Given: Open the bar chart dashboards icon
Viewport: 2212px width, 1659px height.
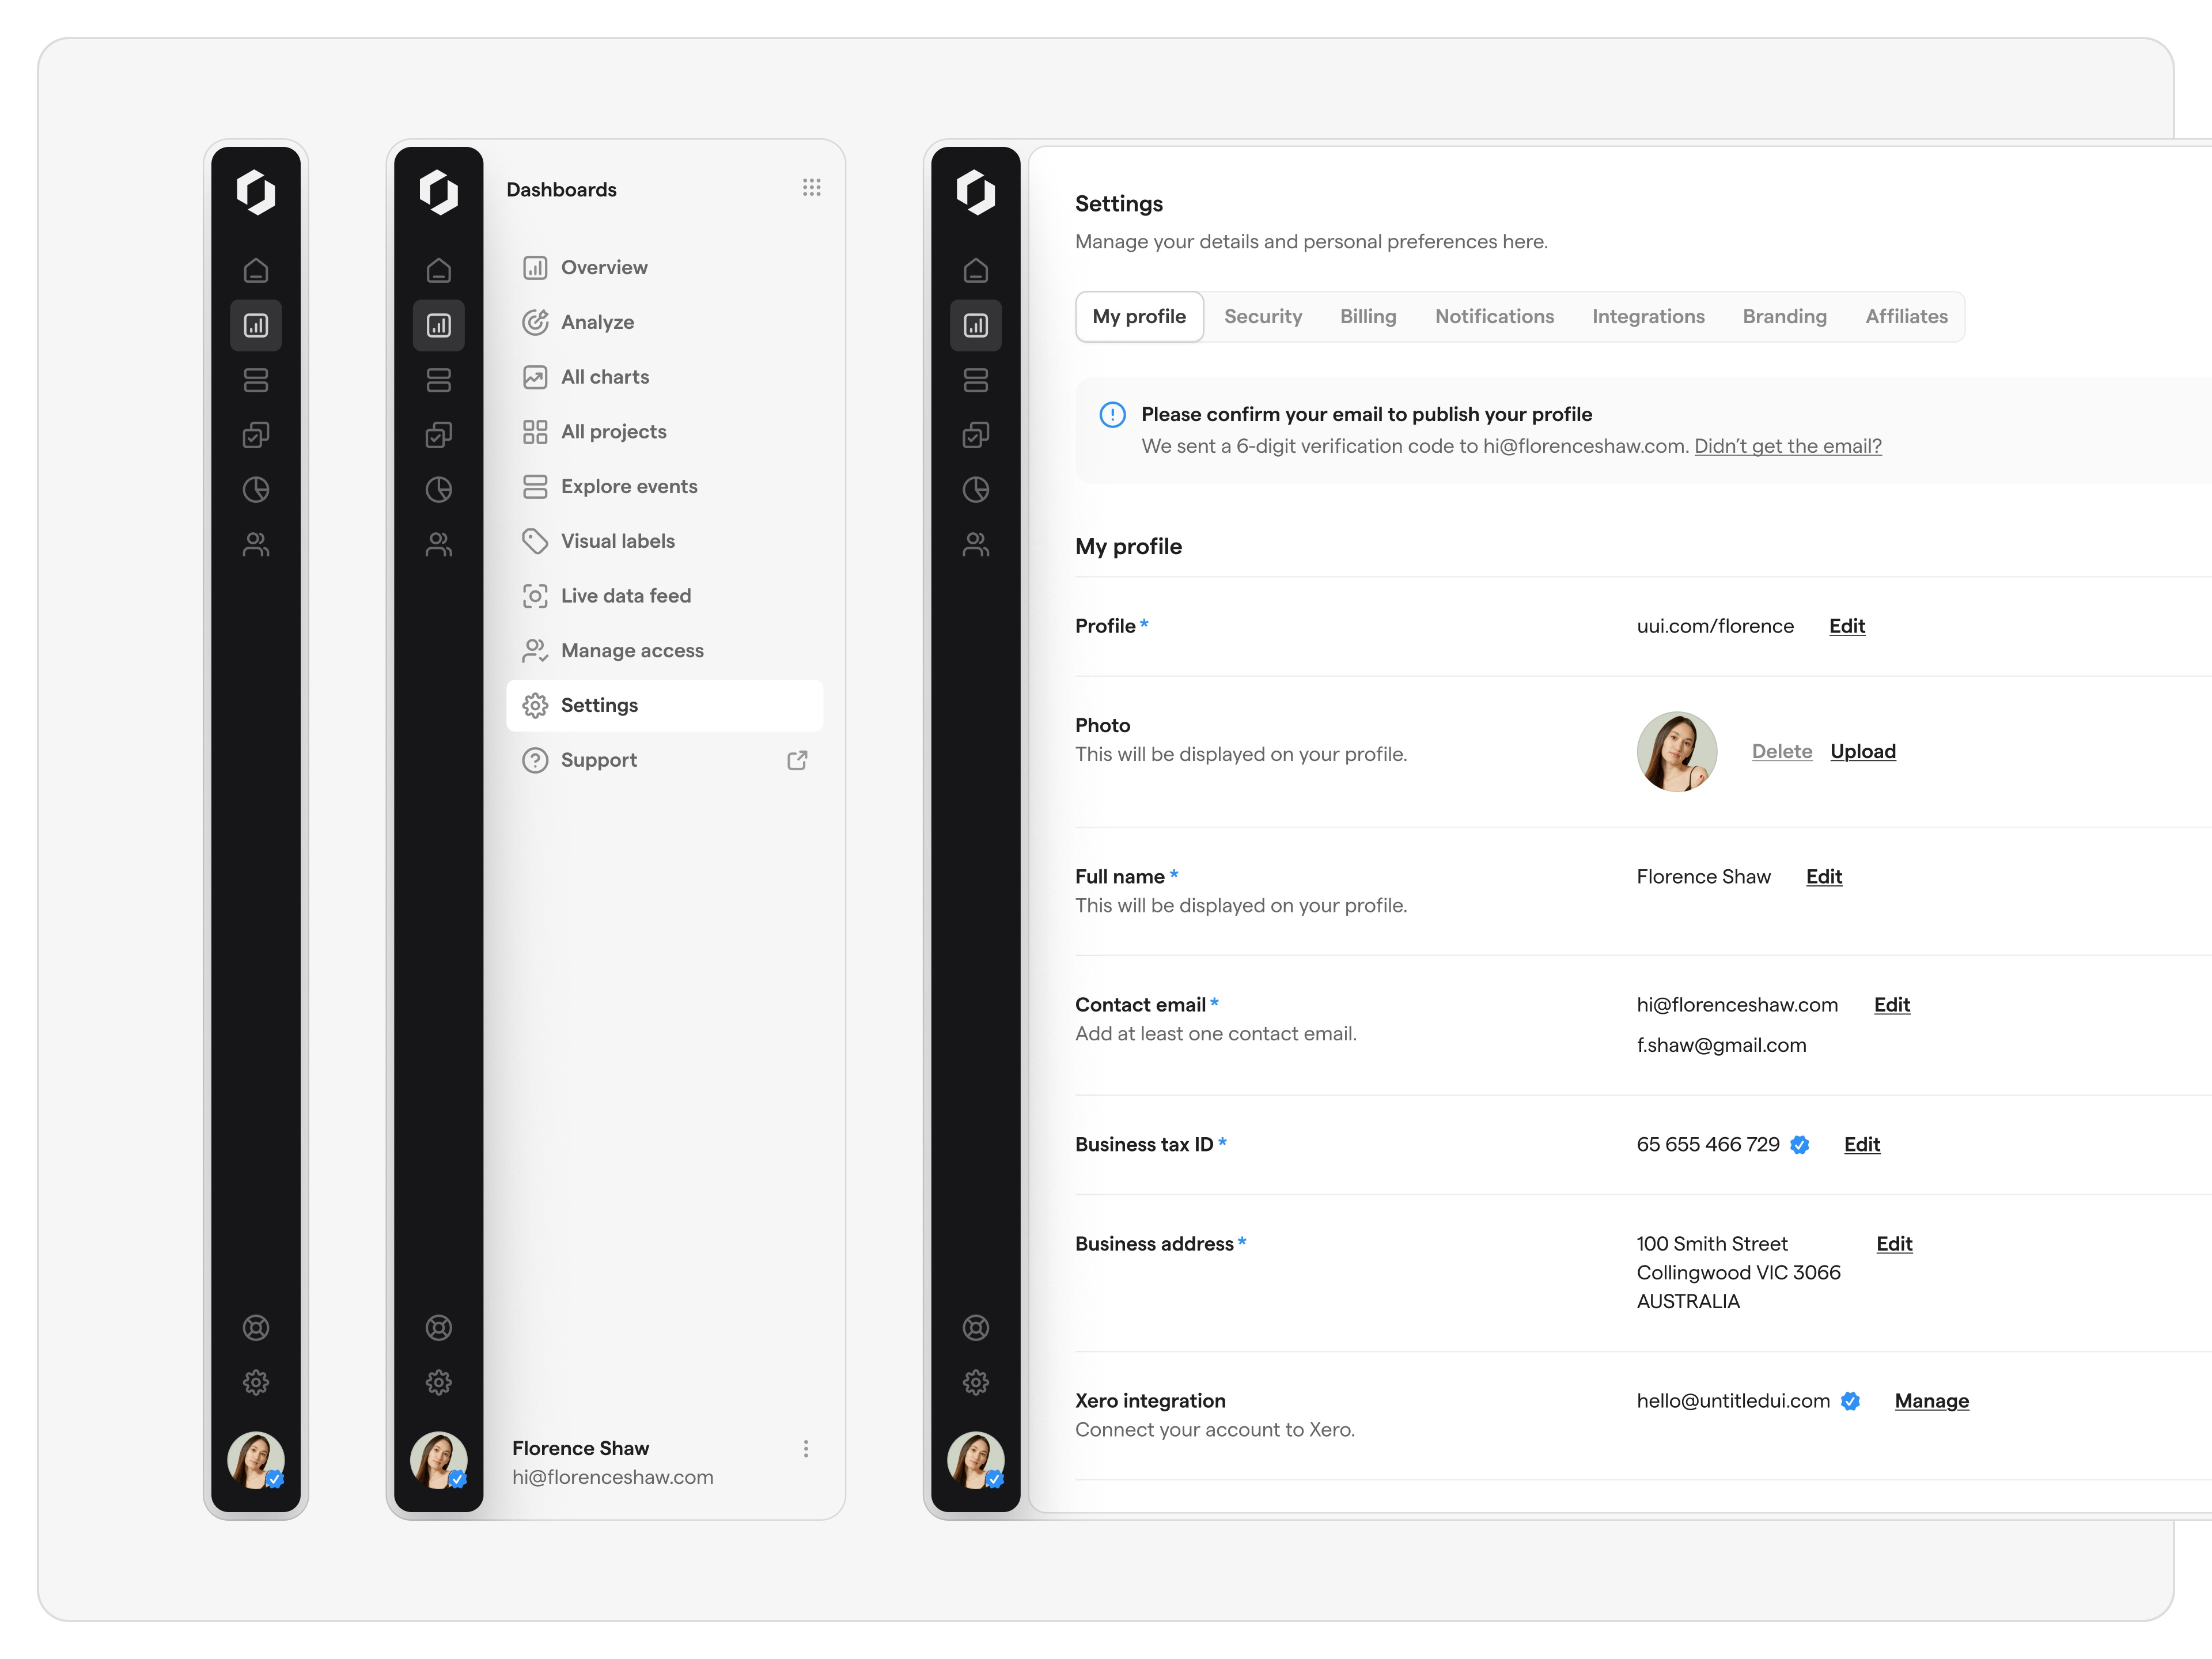Looking at the screenshot, I should (257, 325).
